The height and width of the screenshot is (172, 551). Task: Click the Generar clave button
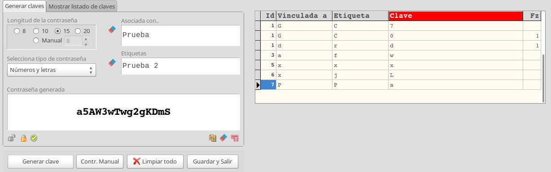coord(41,161)
